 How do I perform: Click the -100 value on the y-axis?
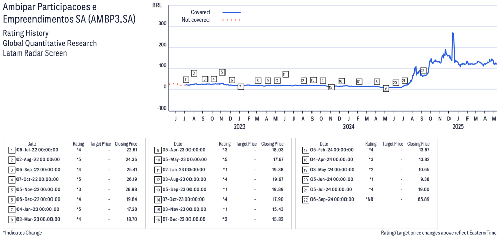pyautogui.click(x=162, y=108)
